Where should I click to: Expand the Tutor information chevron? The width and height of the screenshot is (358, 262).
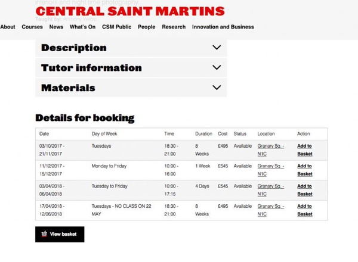tap(217, 67)
